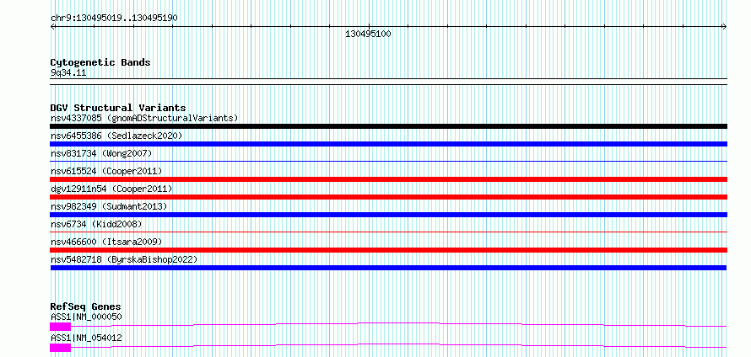Click the red nsv615524 variant bar
Viewport: 751px width, 357px height.
tap(388, 179)
